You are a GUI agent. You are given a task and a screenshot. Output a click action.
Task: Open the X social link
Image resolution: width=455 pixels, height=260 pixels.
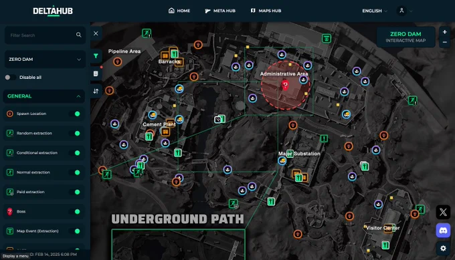443,212
